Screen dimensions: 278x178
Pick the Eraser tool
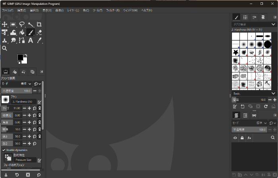click(x=39, y=33)
